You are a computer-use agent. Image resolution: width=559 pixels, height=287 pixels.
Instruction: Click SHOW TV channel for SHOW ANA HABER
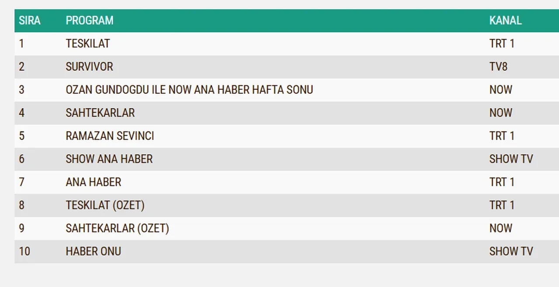[x=511, y=159]
